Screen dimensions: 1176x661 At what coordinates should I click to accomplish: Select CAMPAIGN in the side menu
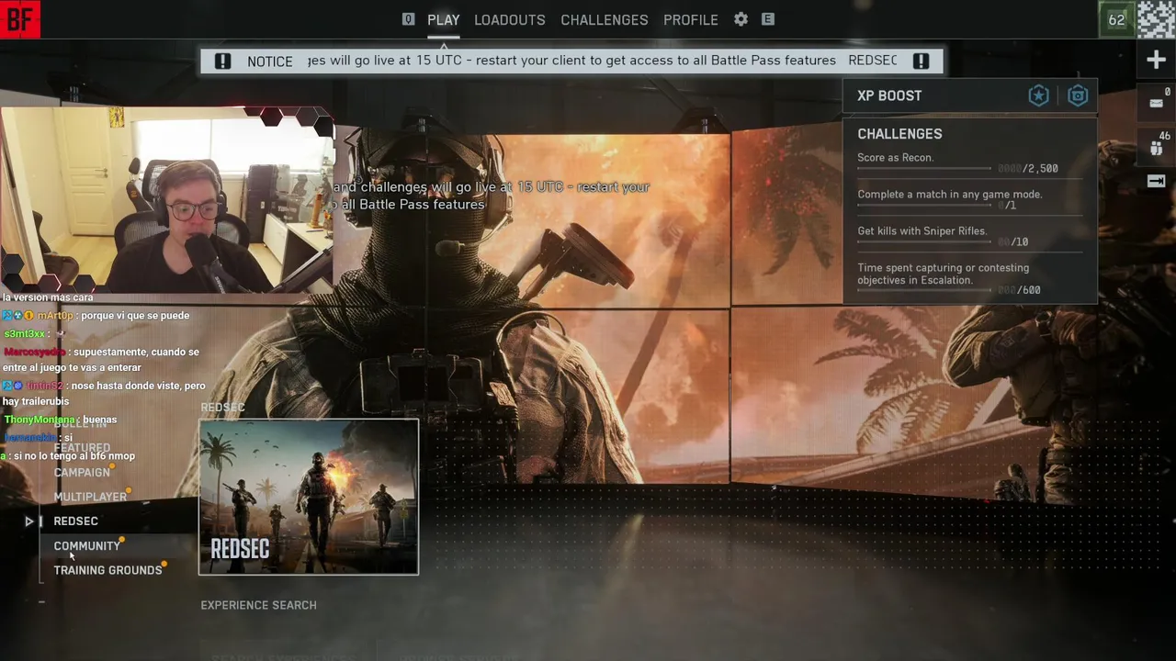pyautogui.click(x=81, y=472)
